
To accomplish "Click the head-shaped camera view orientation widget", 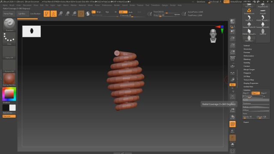I will tap(213, 36).
